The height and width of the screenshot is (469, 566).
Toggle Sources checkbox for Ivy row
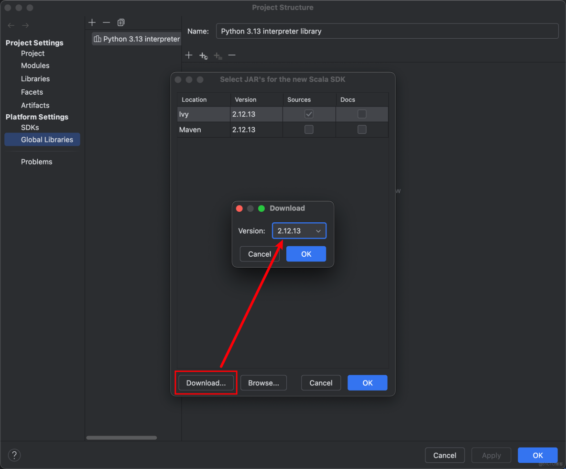(309, 114)
